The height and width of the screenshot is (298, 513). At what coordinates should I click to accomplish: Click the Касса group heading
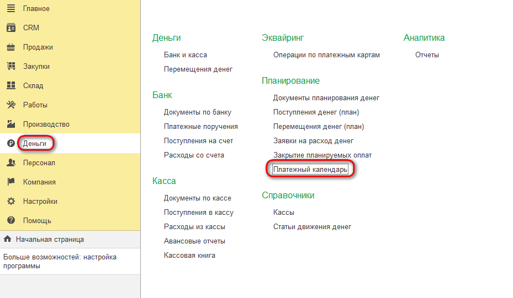pos(164,181)
